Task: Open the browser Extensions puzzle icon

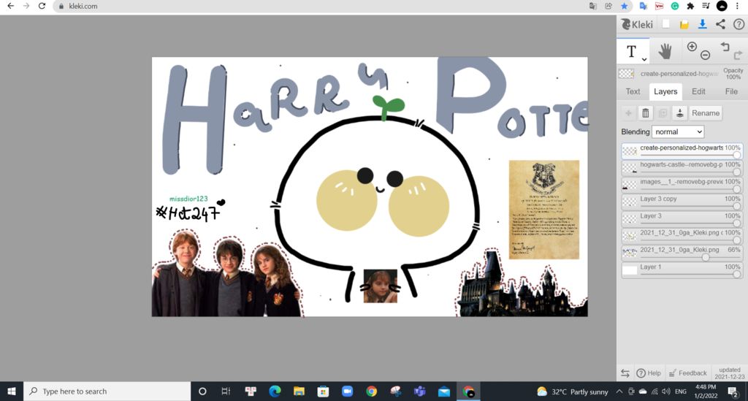Action: [x=690, y=6]
